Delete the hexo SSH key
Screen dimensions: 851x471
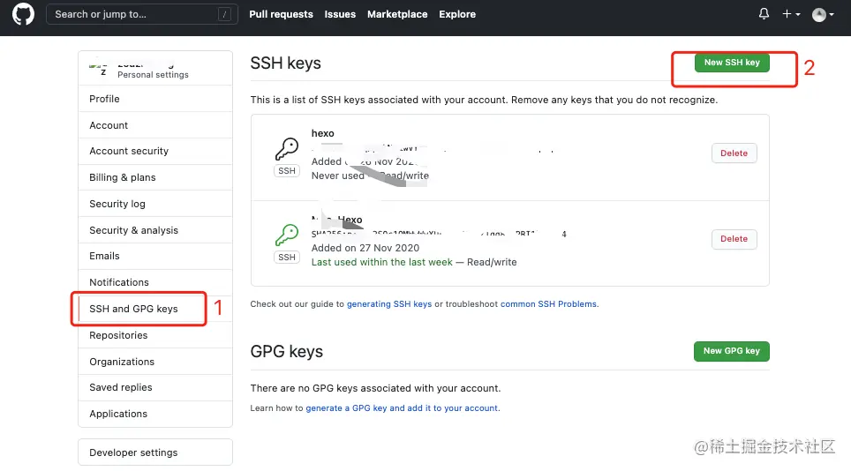point(734,153)
